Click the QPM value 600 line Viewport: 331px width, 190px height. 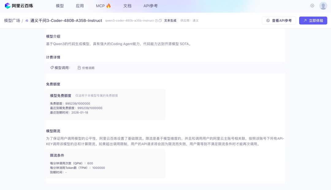[71, 163]
